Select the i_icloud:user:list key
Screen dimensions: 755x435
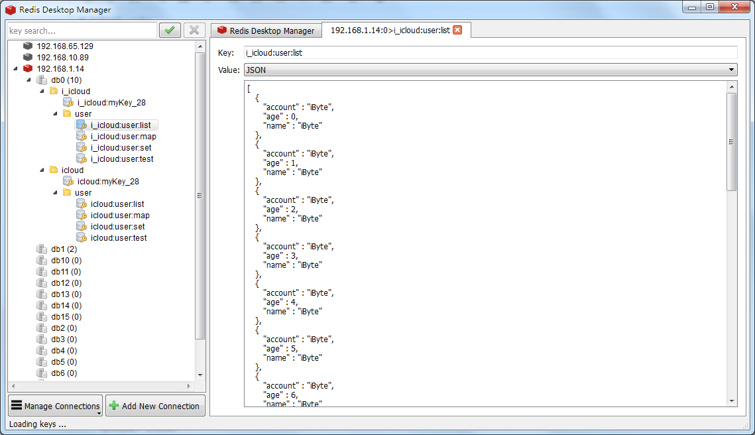(121, 125)
